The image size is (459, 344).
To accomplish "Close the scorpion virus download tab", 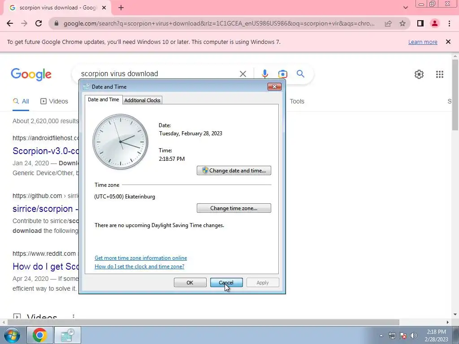I will pyautogui.click(x=104, y=8).
